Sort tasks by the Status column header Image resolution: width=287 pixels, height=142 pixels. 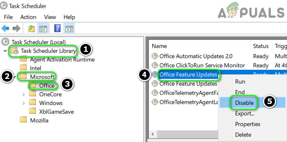pyautogui.click(x=261, y=46)
